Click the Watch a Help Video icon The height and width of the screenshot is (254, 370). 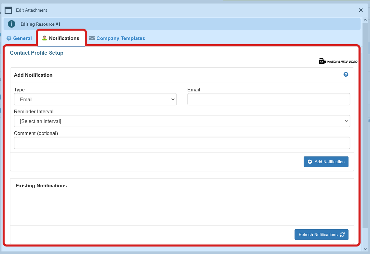[x=322, y=61]
